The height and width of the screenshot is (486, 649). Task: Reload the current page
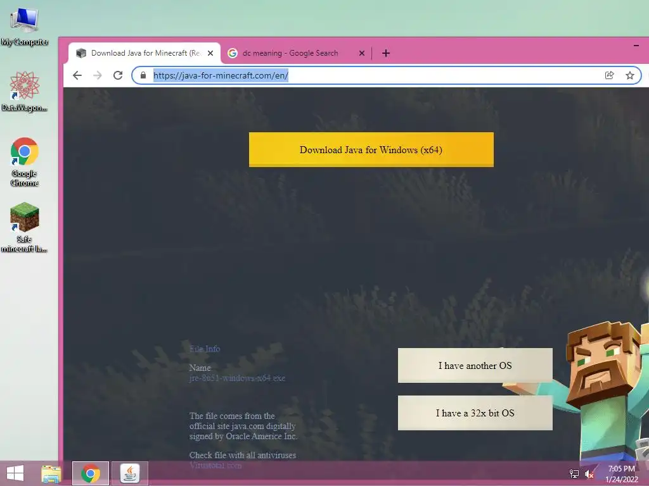pos(118,75)
